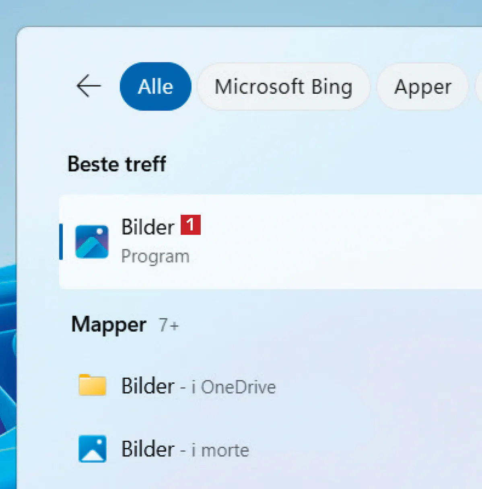Open the Apper filter tab
Image resolution: width=482 pixels, height=489 pixels.
(x=422, y=86)
